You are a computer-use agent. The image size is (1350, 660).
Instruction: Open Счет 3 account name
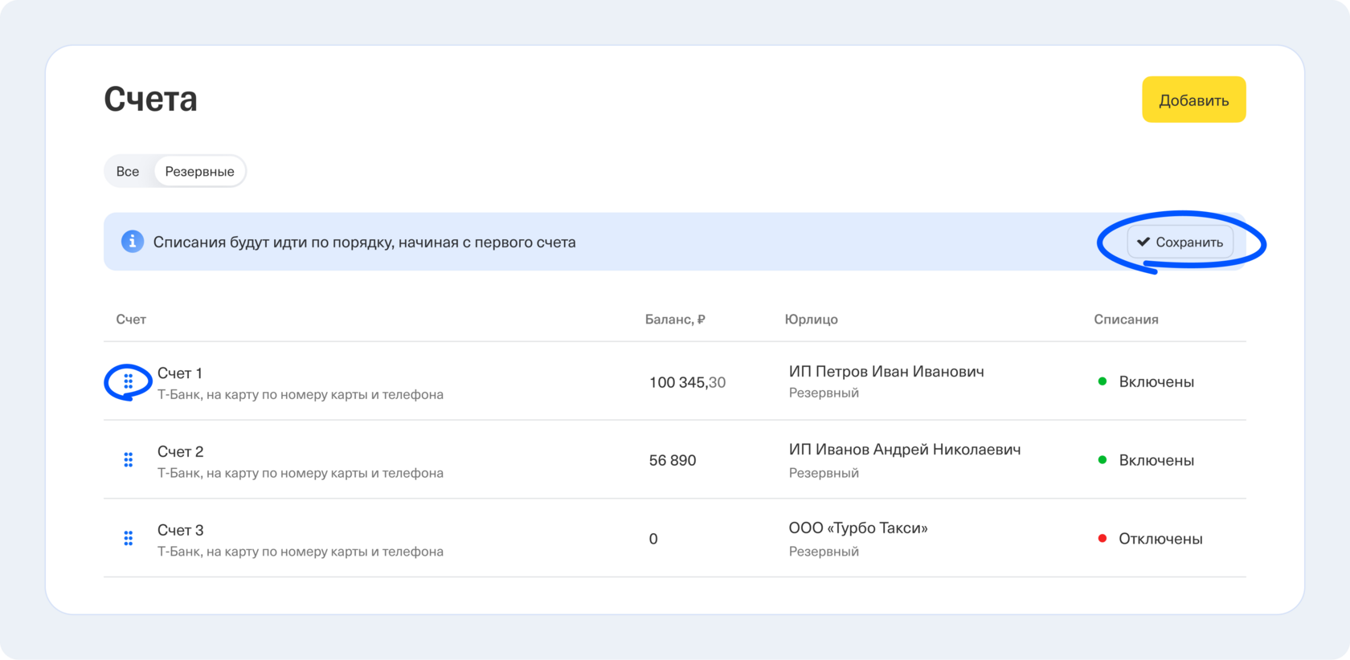coord(181,531)
